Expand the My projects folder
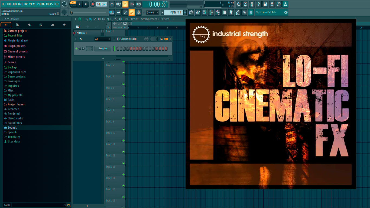Image resolution: width=370 pixels, height=208 pixels. [15, 95]
